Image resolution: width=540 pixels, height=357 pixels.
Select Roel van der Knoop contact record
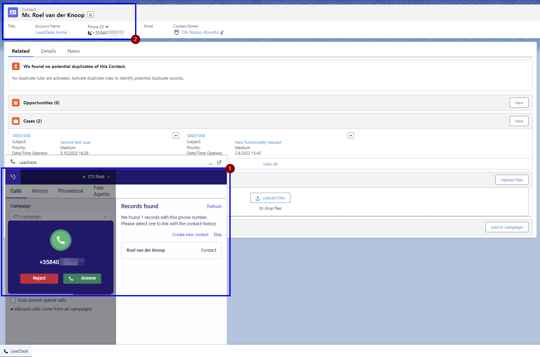point(171,251)
